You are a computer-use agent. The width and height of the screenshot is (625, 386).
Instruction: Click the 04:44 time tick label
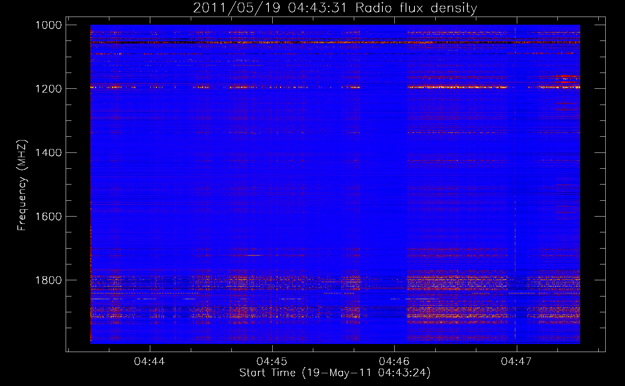pos(149,362)
